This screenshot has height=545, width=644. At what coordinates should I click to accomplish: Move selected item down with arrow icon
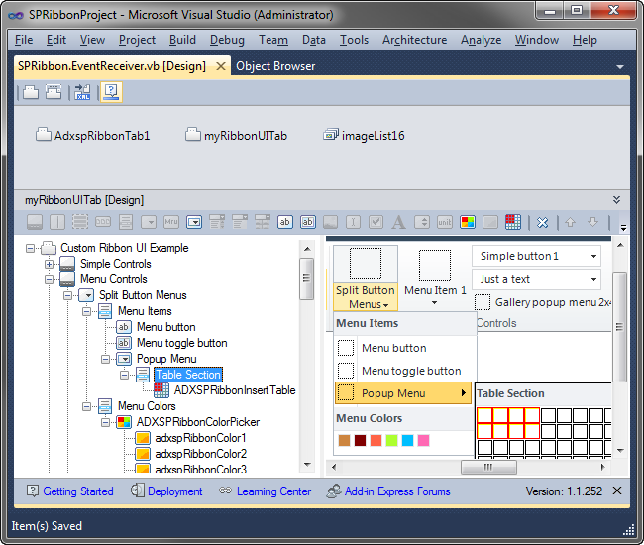click(x=592, y=222)
